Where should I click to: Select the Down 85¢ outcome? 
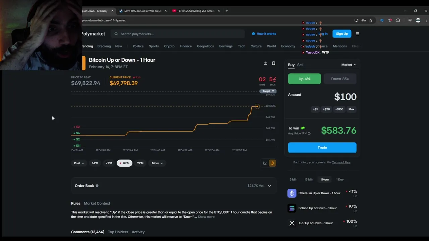[340, 79]
